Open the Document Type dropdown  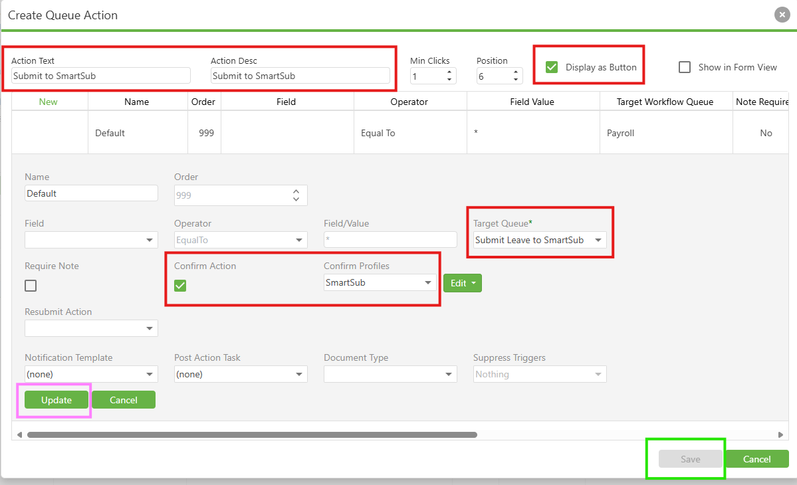[390, 374]
